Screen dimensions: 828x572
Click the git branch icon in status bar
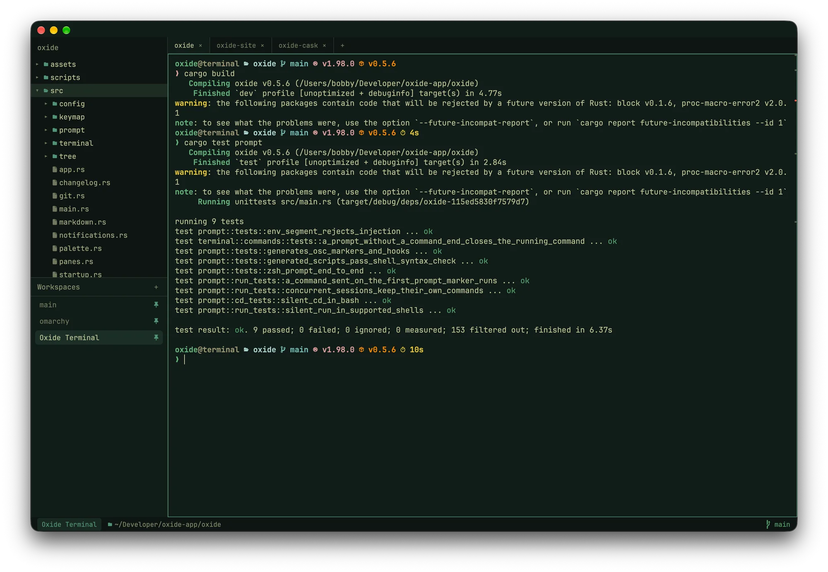coord(768,524)
